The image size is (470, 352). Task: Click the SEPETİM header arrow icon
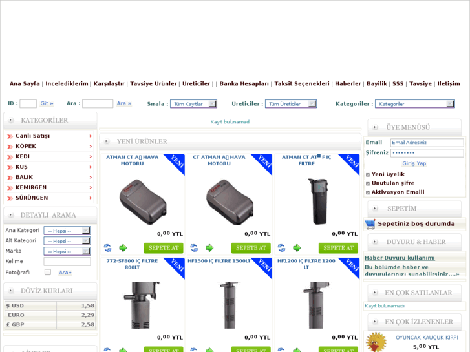pos(375,209)
